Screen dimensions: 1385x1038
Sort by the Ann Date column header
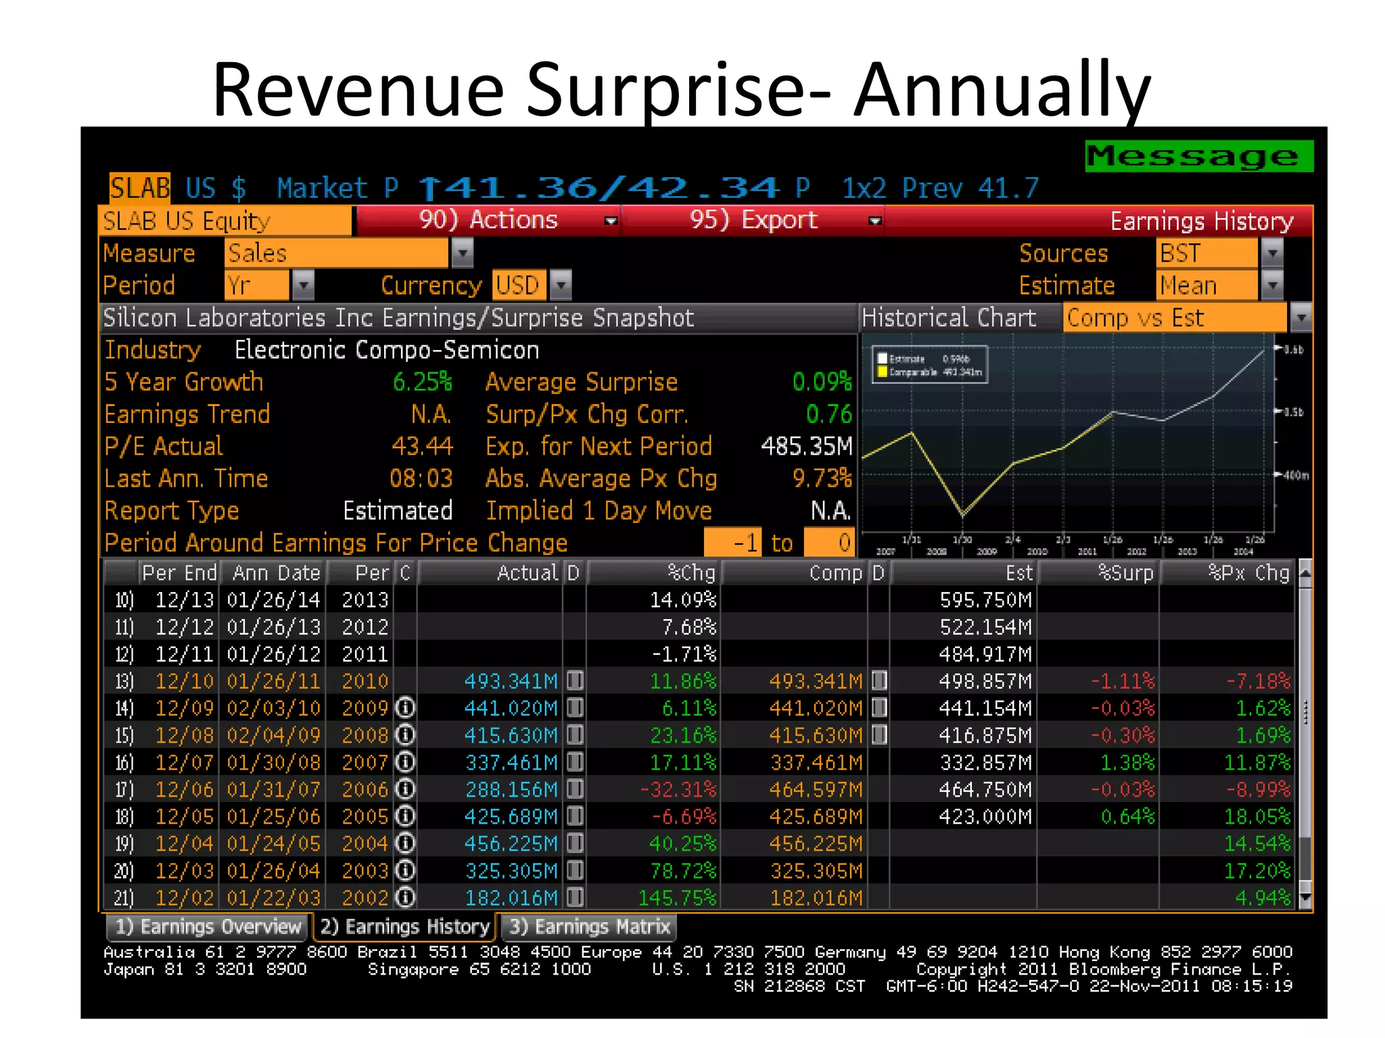(274, 573)
